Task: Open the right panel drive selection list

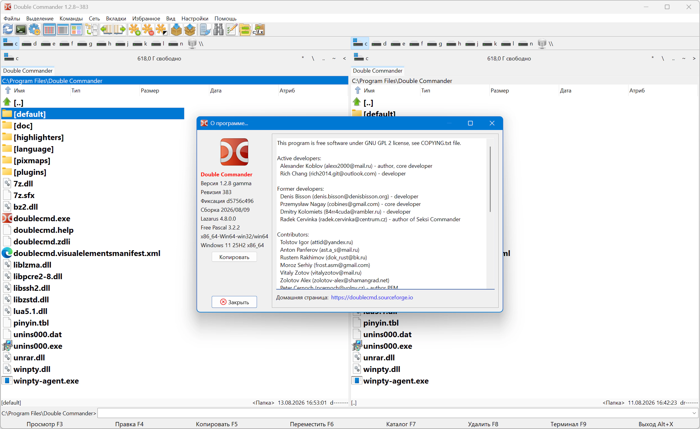Action: [x=361, y=58]
